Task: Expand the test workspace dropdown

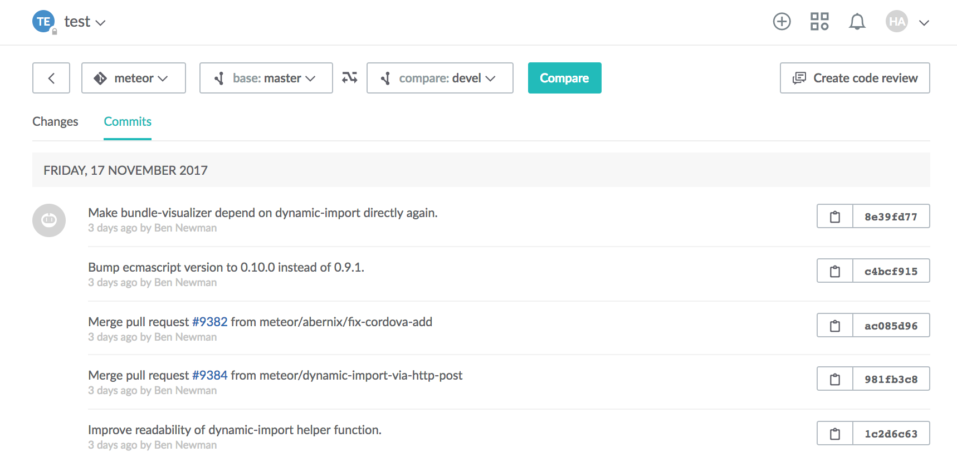Action: (85, 22)
